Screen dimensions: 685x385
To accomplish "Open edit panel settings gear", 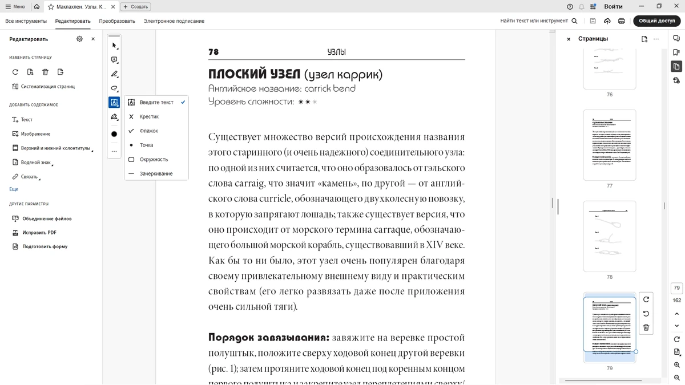I will point(79,39).
